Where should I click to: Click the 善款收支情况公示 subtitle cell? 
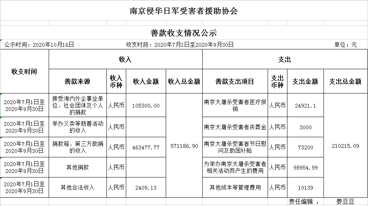[x=184, y=33]
